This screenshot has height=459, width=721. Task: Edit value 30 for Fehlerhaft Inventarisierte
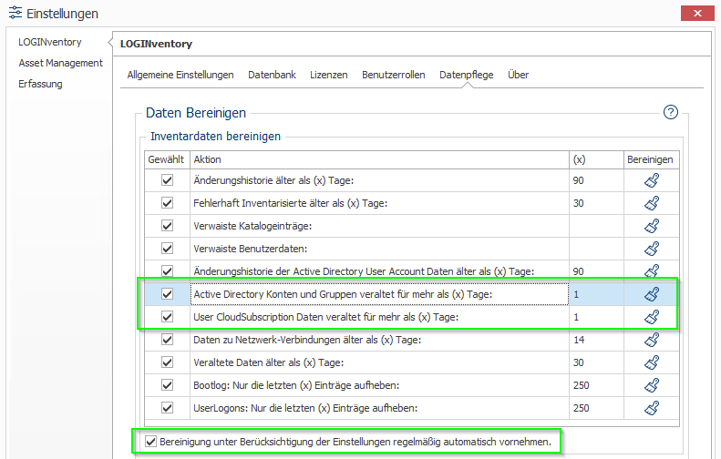pyautogui.click(x=596, y=203)
